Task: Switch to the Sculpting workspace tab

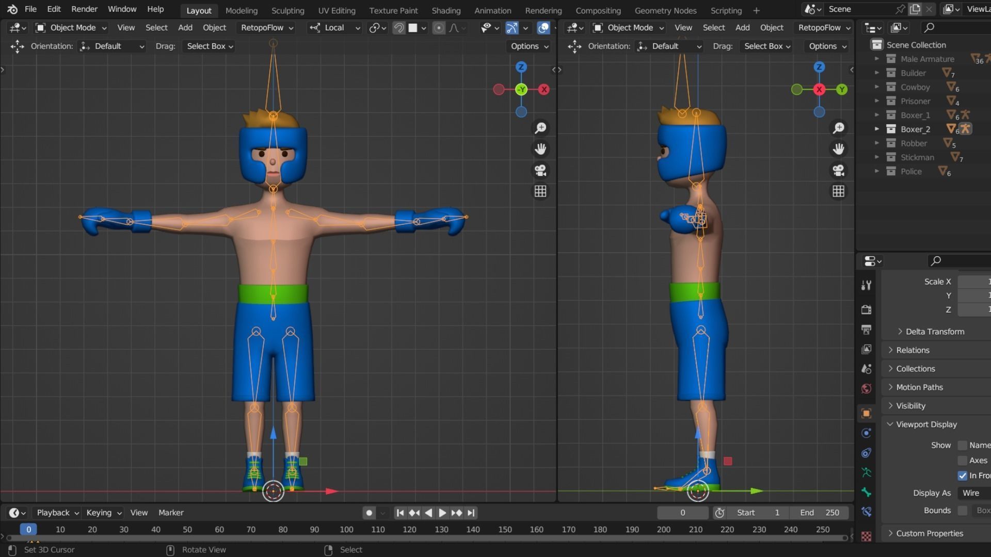Action: (x=287, y=10)
